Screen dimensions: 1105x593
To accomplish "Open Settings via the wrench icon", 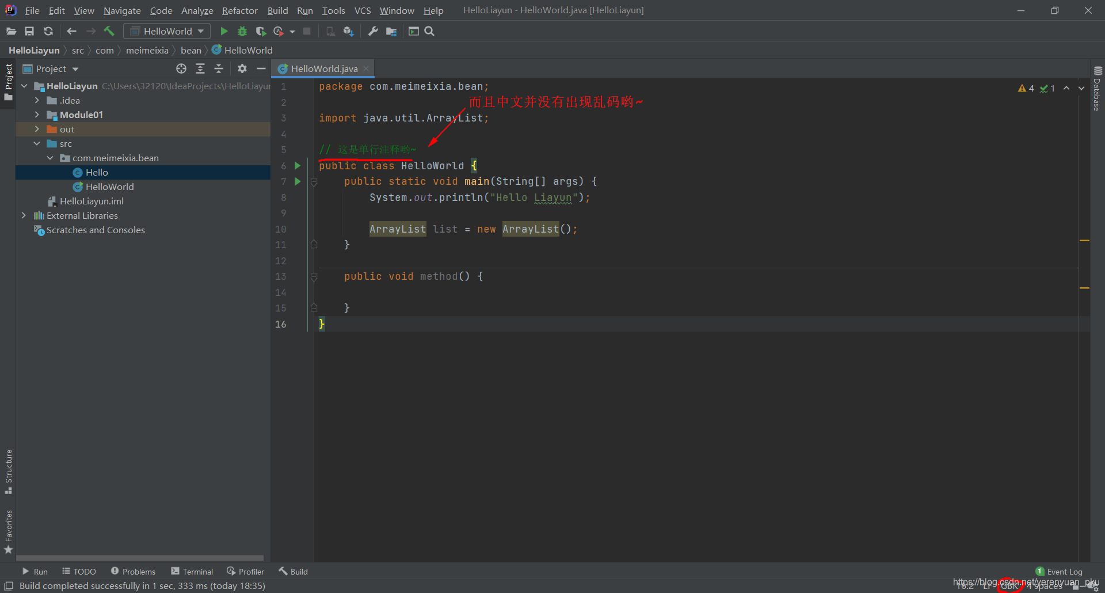I will [373, 31].
